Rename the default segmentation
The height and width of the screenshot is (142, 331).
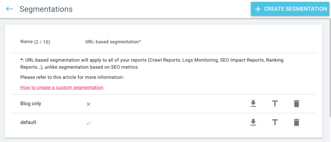point(275,122)
